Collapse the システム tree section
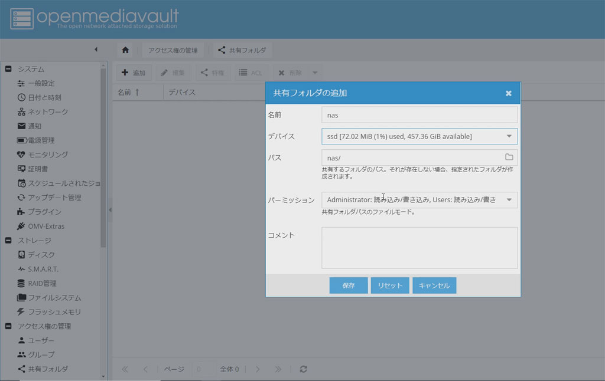This screenshot has height=381, width=605. click(8, 69)
